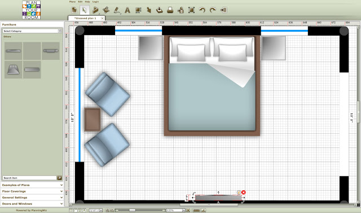Open the Edit menu
Viewport: 361px width, 213px height.
(x=80, y=2)
